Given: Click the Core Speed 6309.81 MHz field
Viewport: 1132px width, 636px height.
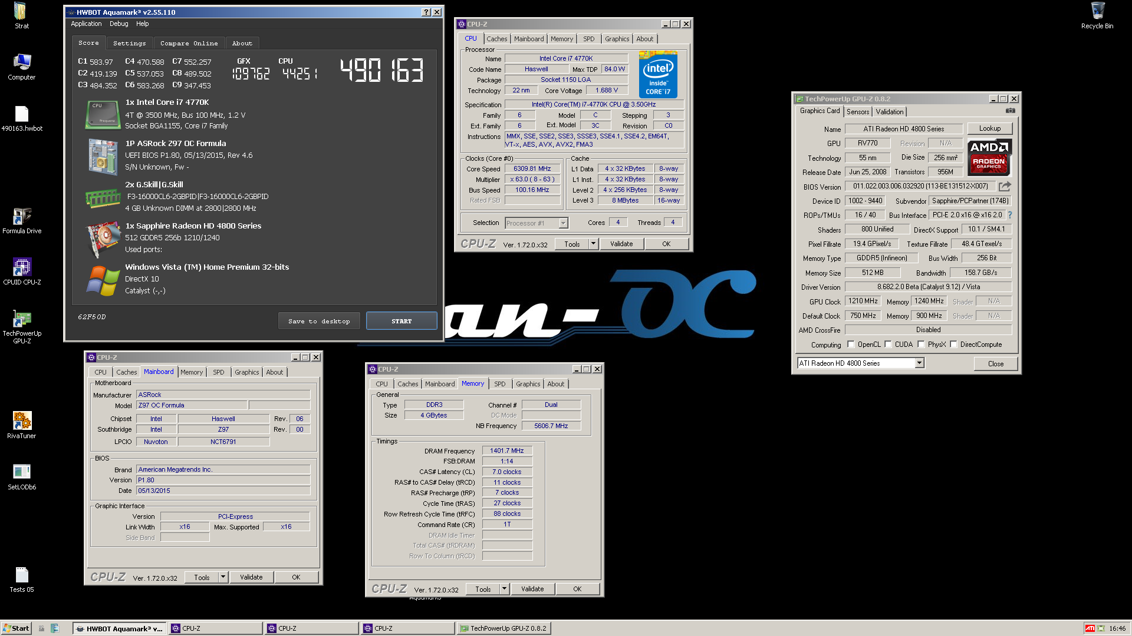Looking at the screenshot, I should pyautogui.click(x=532, y=169).
